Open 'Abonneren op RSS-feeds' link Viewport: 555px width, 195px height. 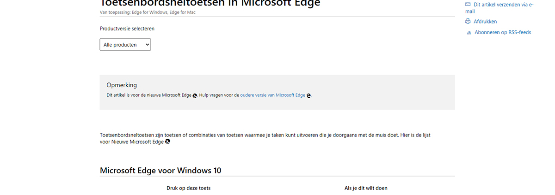pos(503,33)
